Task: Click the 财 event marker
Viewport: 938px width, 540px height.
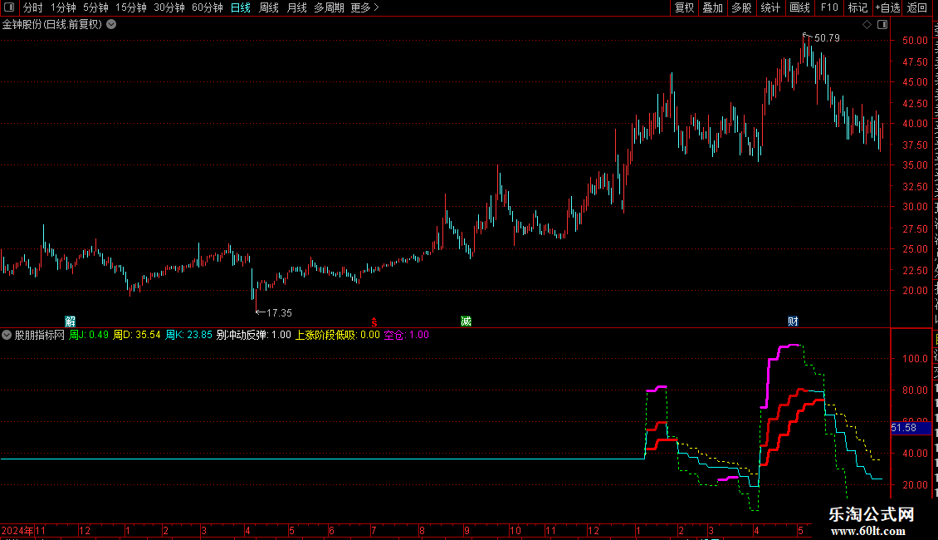Action: 793,322
